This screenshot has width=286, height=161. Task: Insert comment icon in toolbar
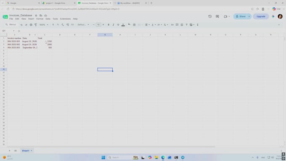pos(177,25)
